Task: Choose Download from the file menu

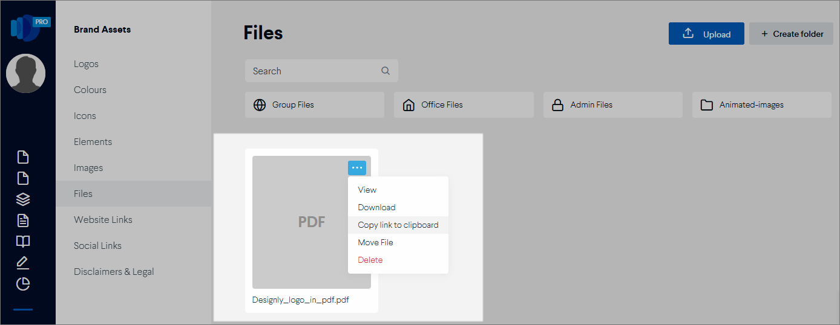Action: (398, 207)
